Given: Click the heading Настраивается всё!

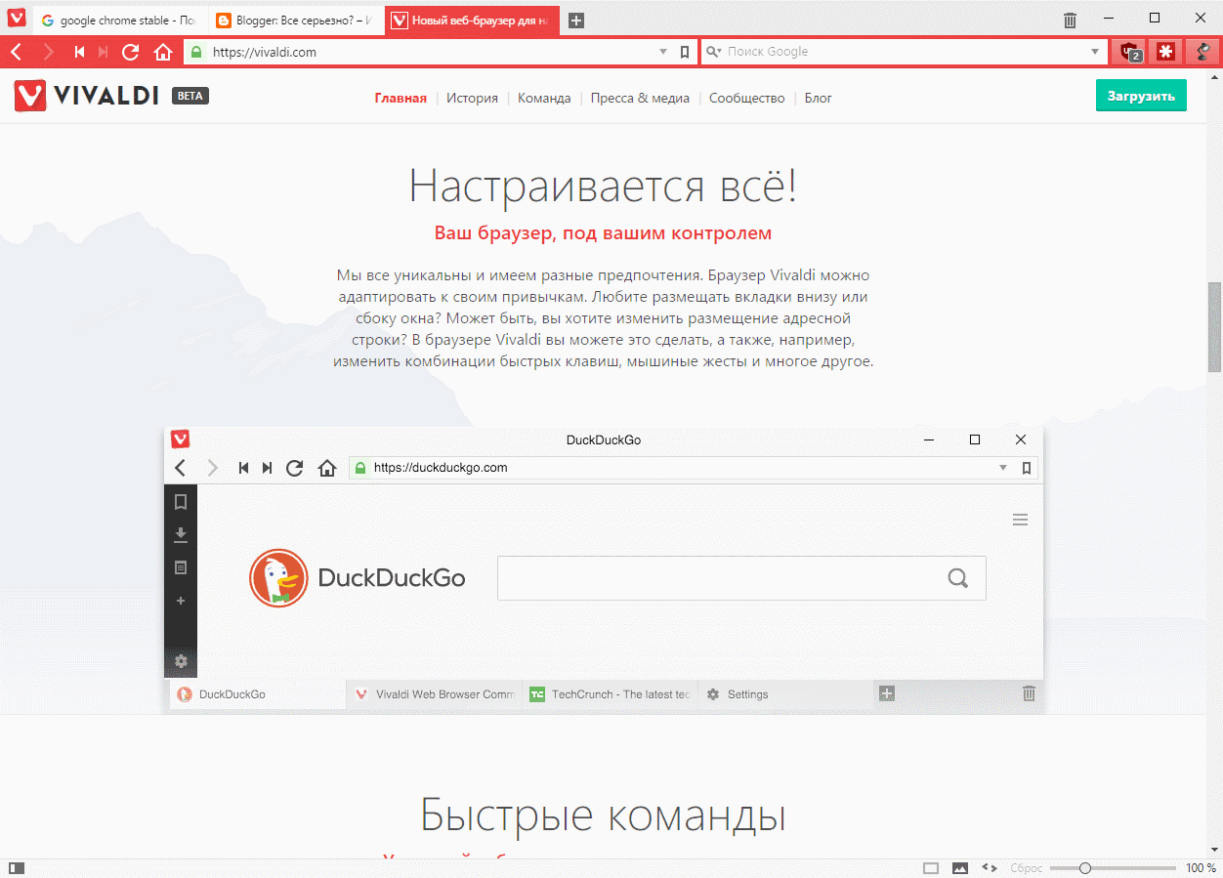Looking at the screenshot, I should (603, 185).
